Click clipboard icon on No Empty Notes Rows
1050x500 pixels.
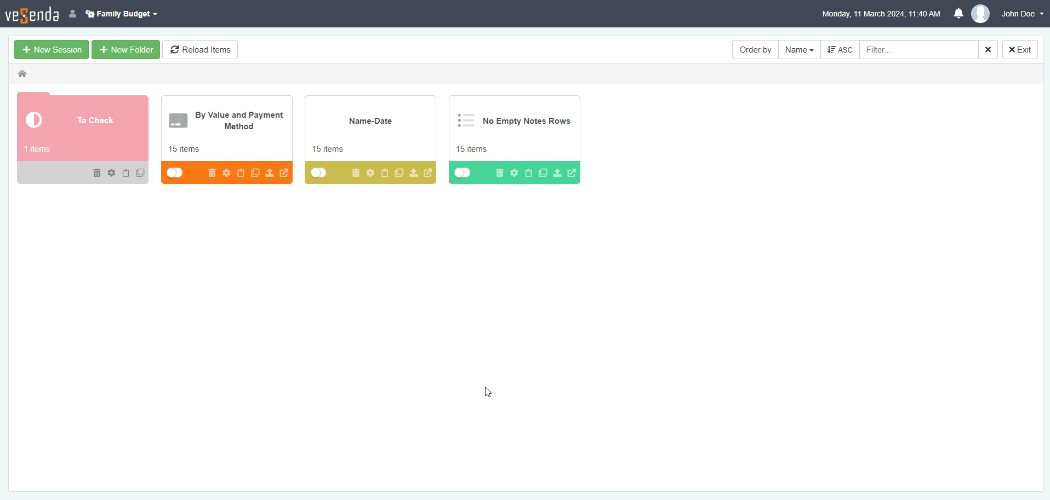(528, 173)
